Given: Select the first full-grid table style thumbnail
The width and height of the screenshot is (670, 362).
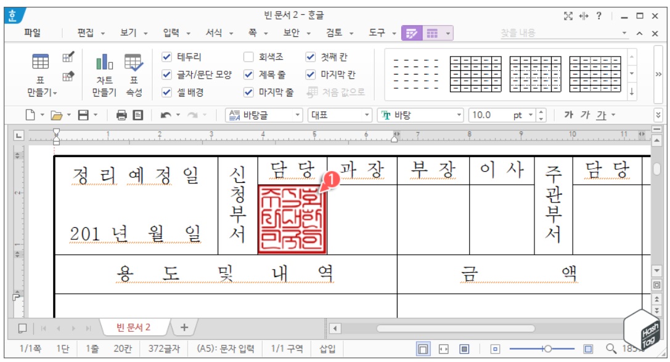Looking at the screenshot, I should (476, 74).
